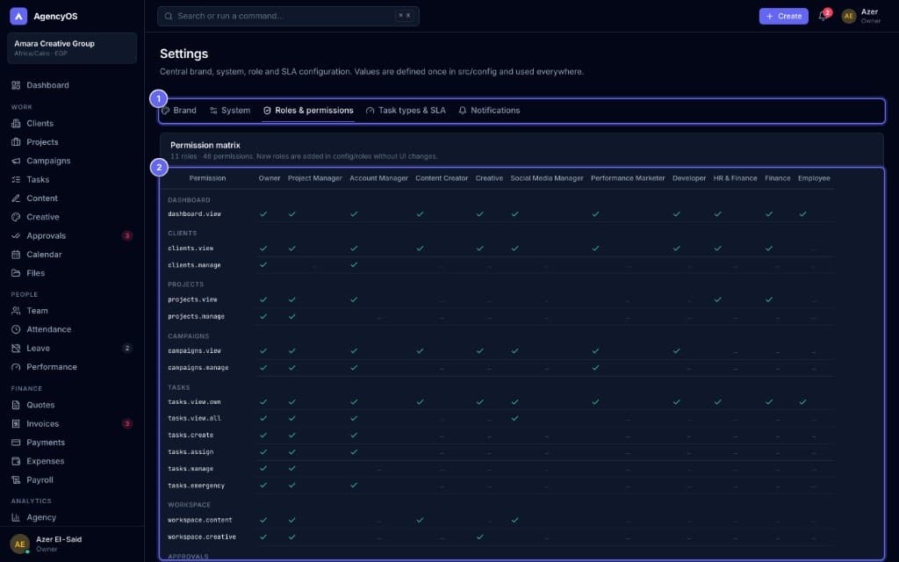Click the Attendance clock icon

(x=16, y=330)
